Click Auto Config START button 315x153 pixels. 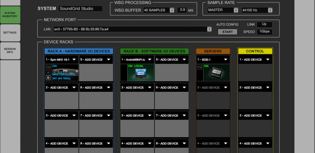point(227,32)
